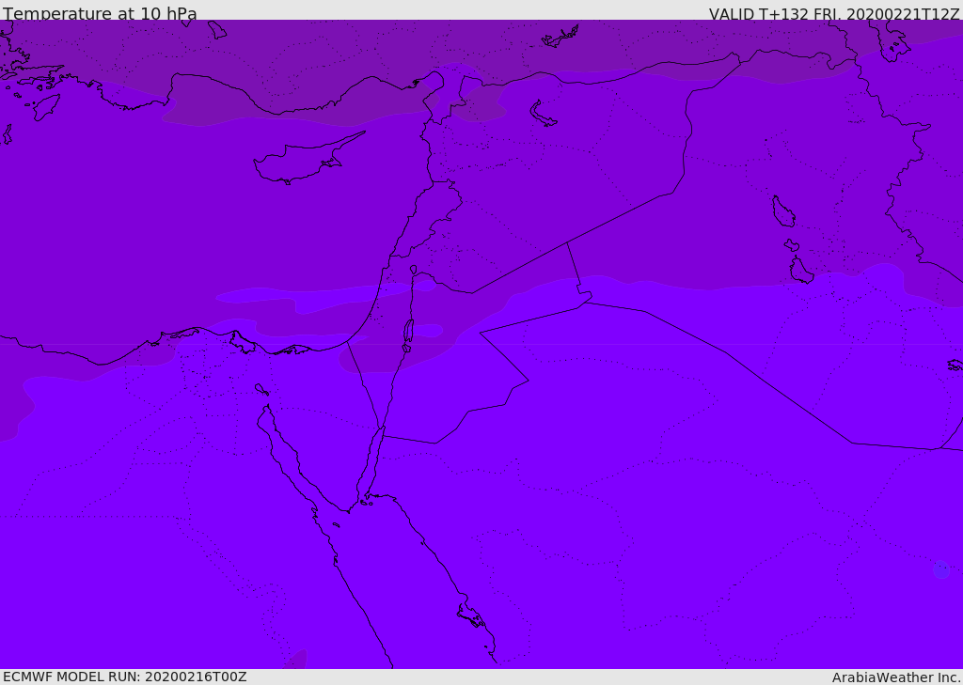This screenshot has width=963, height=685.
Task: Select the small blue spot at lower right
Action: 940,568
